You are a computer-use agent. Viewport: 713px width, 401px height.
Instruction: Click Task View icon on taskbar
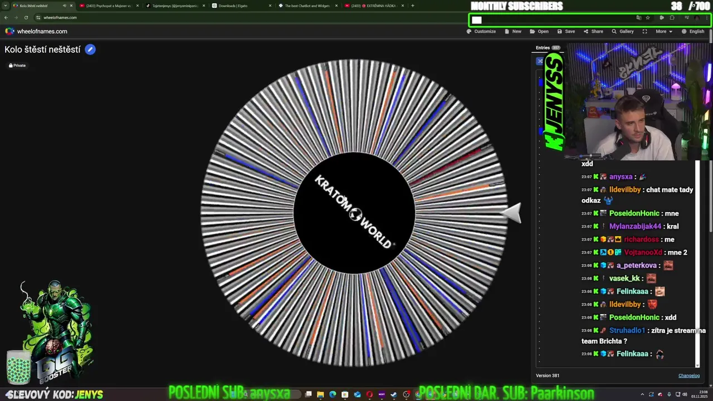pyautogui.click(x=309, y=394)
